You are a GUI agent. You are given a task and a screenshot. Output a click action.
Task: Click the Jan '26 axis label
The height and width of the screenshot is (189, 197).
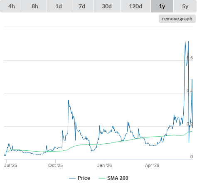tap(104, 165)
